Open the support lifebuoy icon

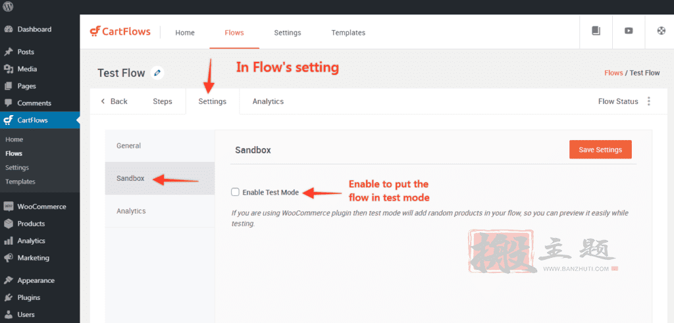(661, 31)
